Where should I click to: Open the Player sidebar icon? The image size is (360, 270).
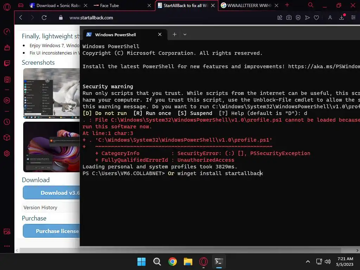tap(7, 100)
